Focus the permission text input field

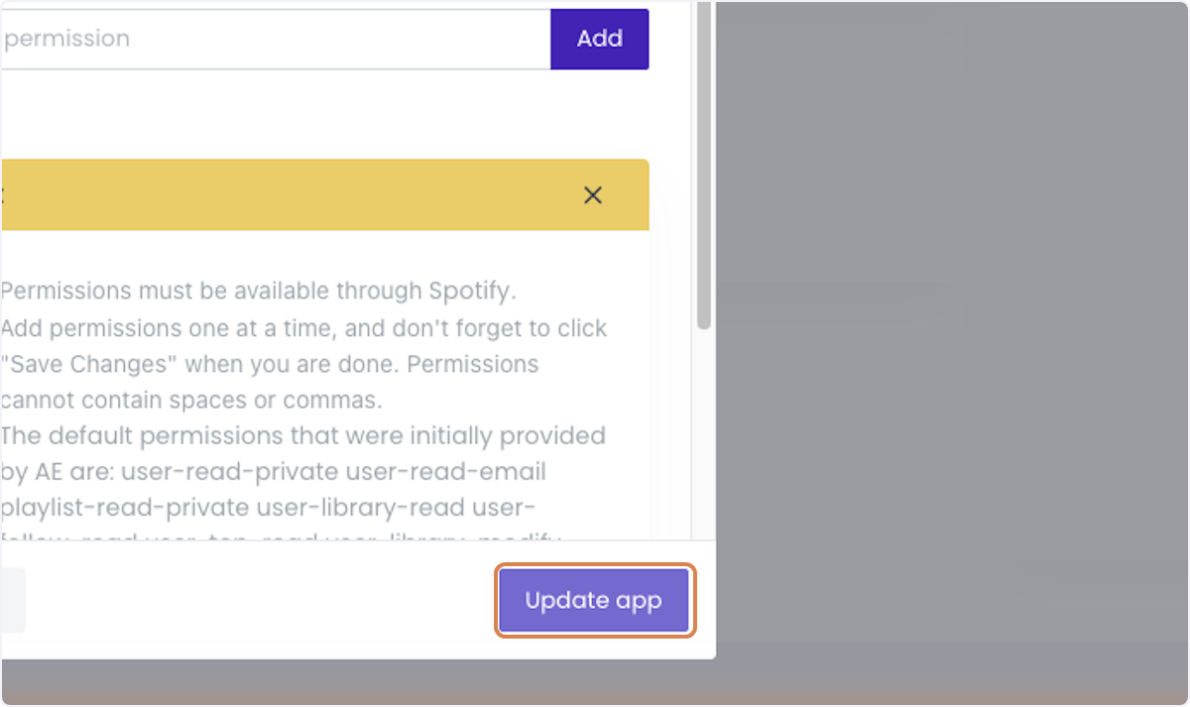(x=276, y=39)
